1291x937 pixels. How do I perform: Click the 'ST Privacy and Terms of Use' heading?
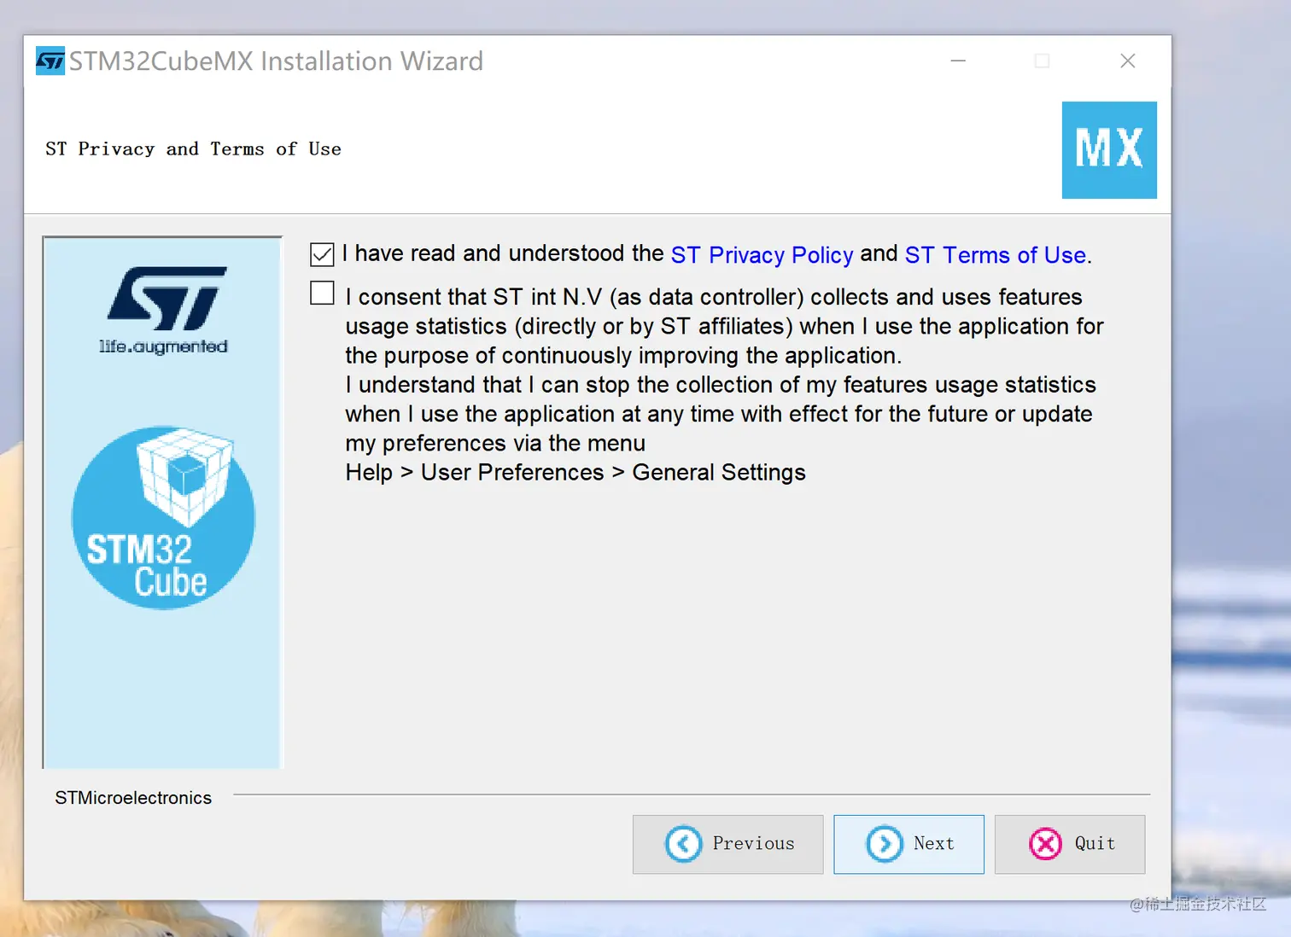193,149
